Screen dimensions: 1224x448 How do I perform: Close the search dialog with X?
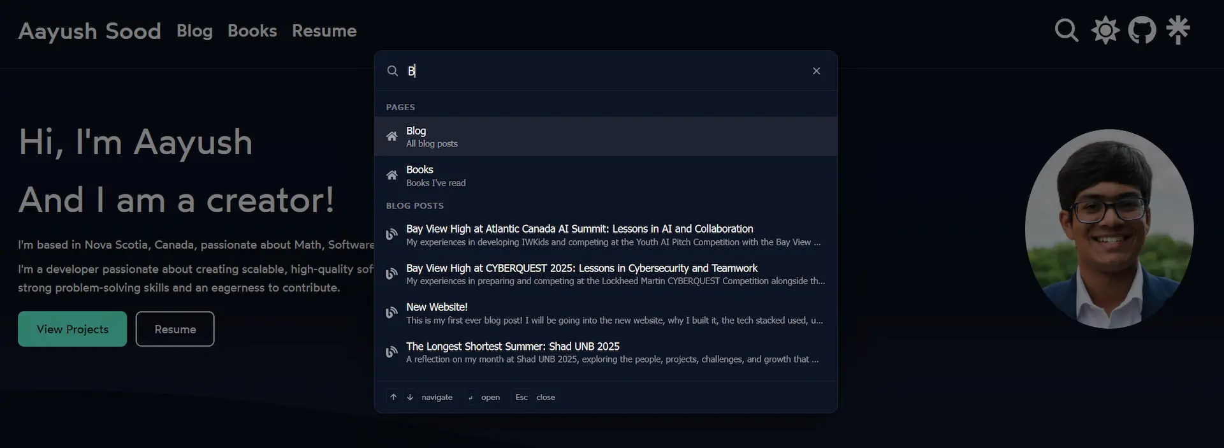(816, 71)
